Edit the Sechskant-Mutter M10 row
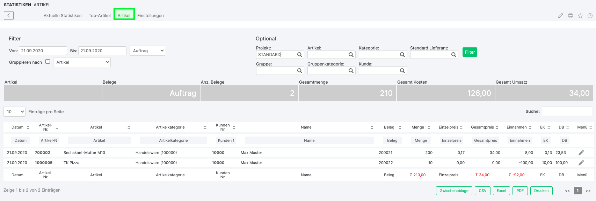596x201 pixels. (x=581, y=153)
